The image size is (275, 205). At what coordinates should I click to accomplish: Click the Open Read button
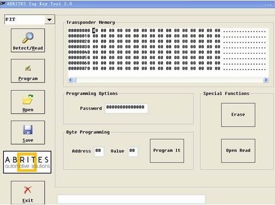[238, 151]
